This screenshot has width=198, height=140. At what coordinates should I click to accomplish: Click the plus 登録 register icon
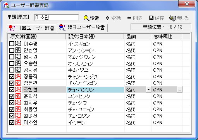point(107,18)
